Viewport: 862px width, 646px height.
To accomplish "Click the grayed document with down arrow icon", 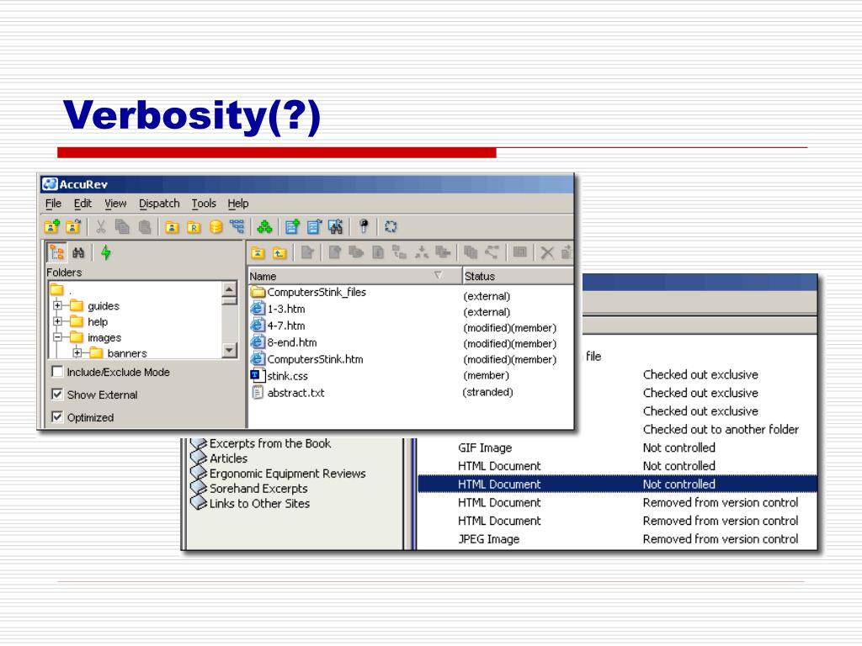I will pyautogui.click(x=378, y=252).
